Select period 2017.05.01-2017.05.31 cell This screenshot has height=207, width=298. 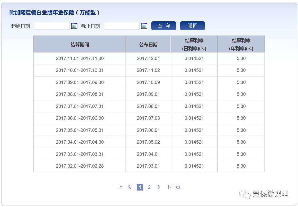pyautogui.click(x=80, y=130)
